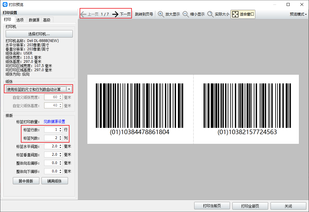
Task: Click the 纸张宽度: 110.1 毫米 text
Action: pos(24,57)
